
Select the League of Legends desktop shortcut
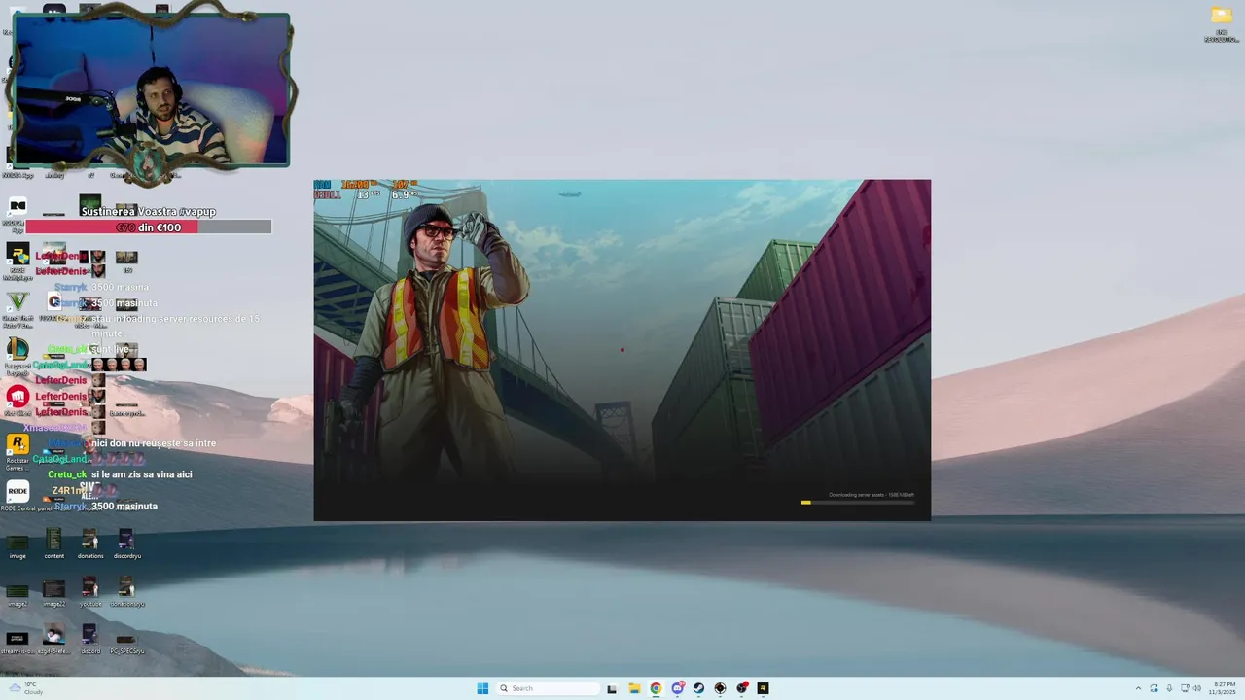pyautogui.click(x=18, y=354)
